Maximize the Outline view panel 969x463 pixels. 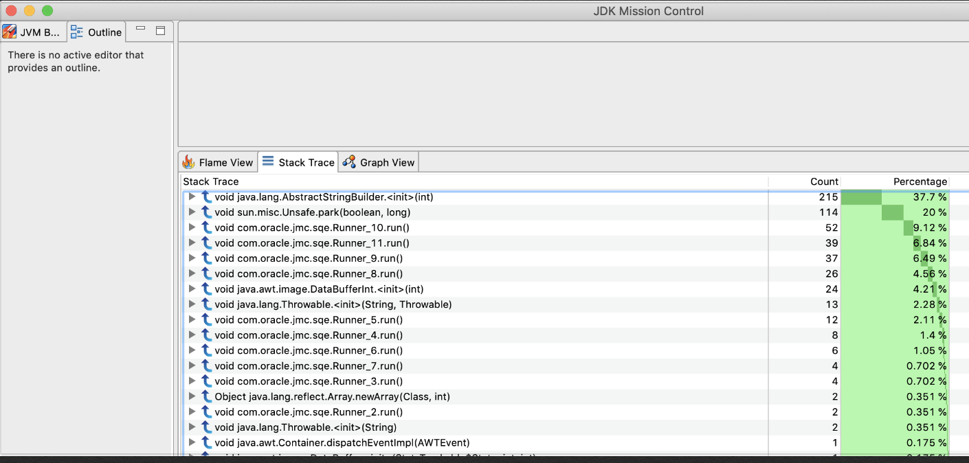[161, 30]
